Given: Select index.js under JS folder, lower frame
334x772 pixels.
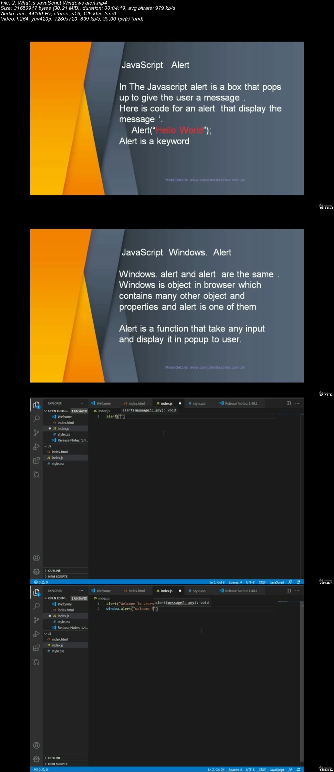Looking at the screenshot, I should [x=66, y=645].
